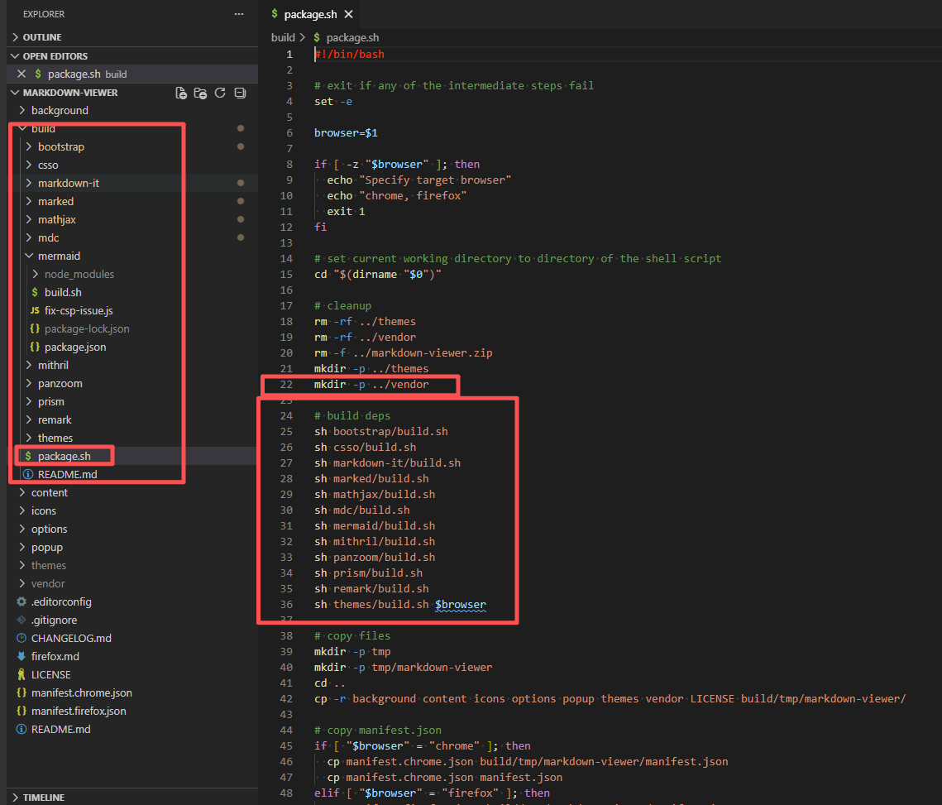Expand the popup folder
Image resolution: width=942 pixels, height=805 pixels.
(x=132, y=547)
